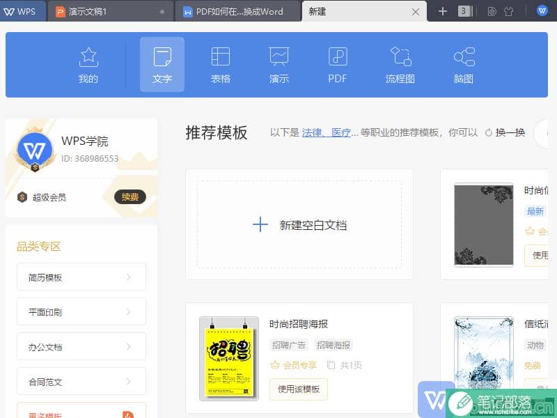The width and height of the screenshot is (557, 418).
Task: Open the dark gray floral template thumbnail
Action: tap(484, 224)
